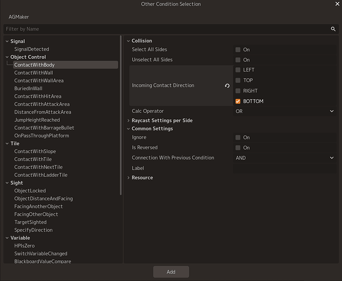Collapse the Variable category
This screenshot has height=281, width=342.
7,238
